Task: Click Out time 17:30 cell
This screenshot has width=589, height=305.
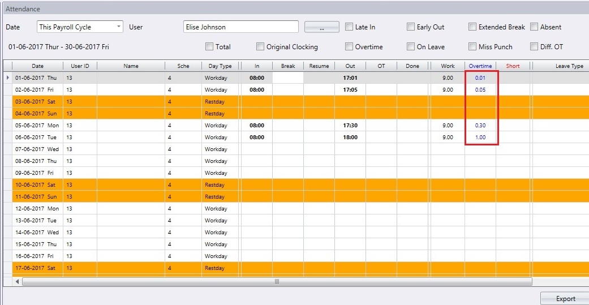Action: 350,126
